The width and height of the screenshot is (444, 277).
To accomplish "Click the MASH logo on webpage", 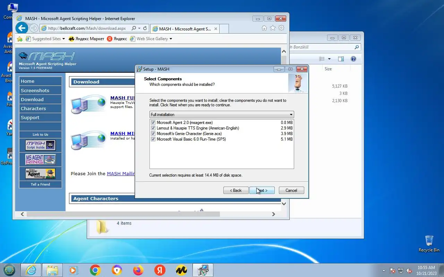I will [47, 56].
